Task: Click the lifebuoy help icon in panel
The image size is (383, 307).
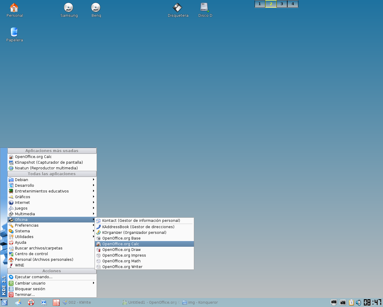Action: pyautogui.click(x=31, y=303)
